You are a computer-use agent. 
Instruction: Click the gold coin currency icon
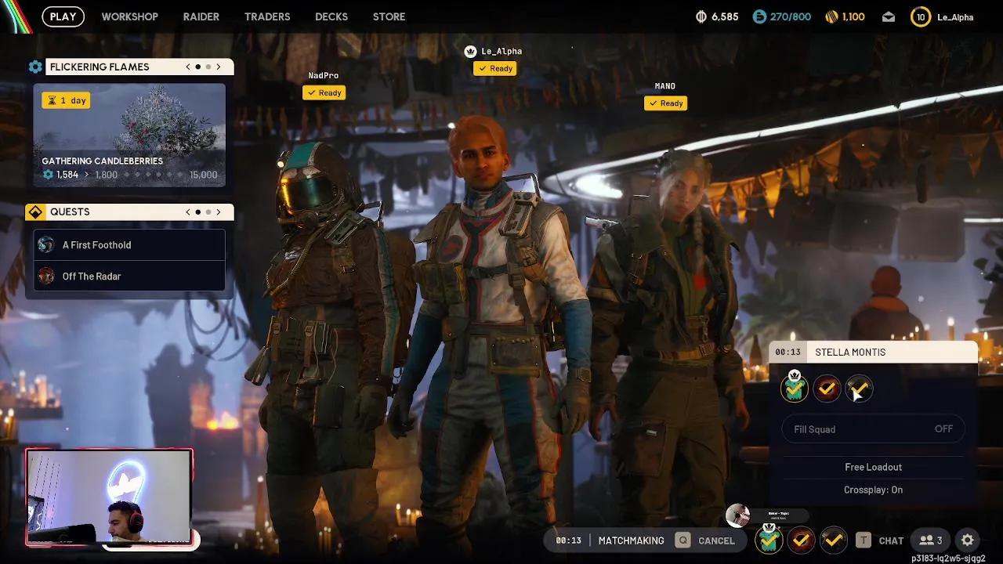pos(831,16)
